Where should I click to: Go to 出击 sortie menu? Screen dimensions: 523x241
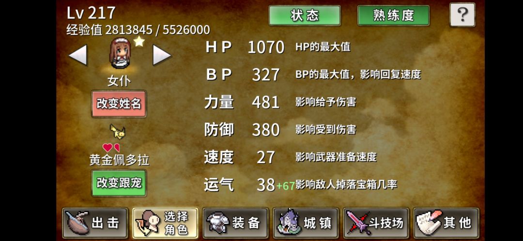point(95,223)
